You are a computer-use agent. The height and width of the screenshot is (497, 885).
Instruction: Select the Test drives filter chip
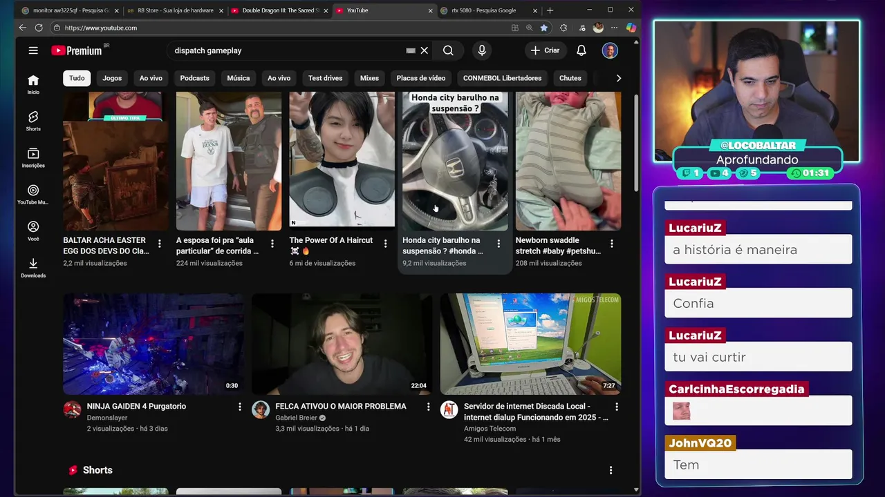tap(325, 78)
